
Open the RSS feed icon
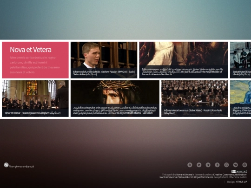click(190, 165)
